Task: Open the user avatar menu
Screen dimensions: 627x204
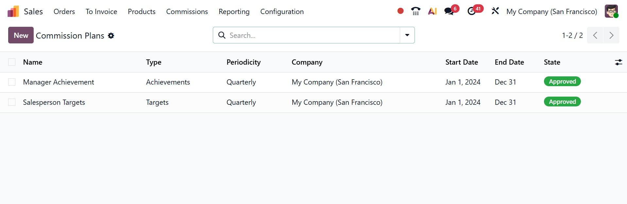Action: (x=611, y=11)
